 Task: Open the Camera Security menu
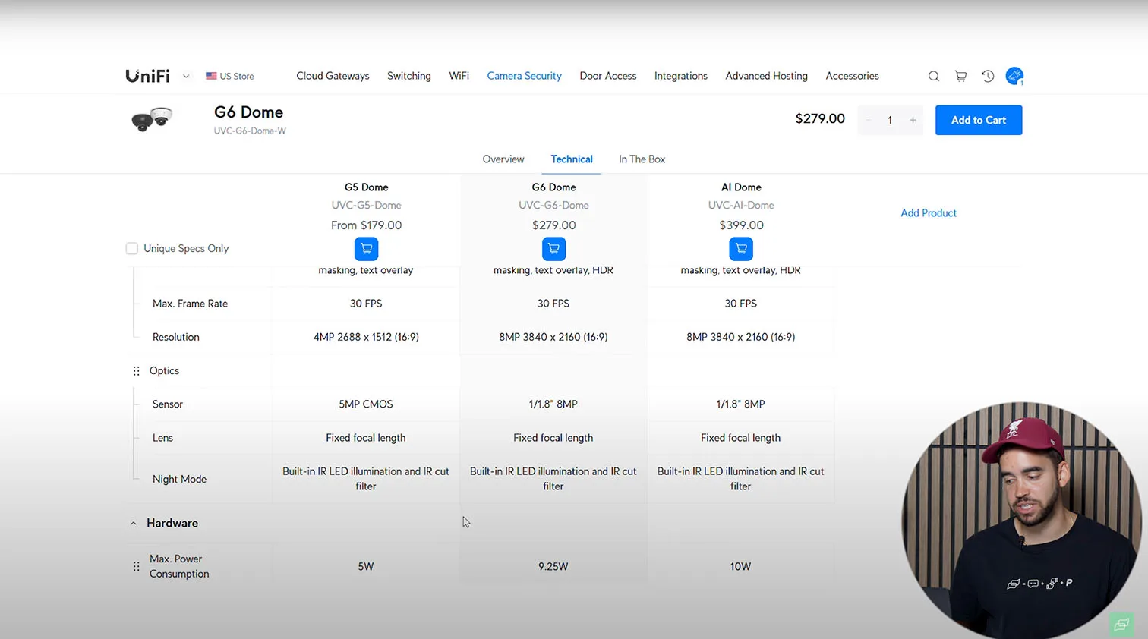point(524,76)
